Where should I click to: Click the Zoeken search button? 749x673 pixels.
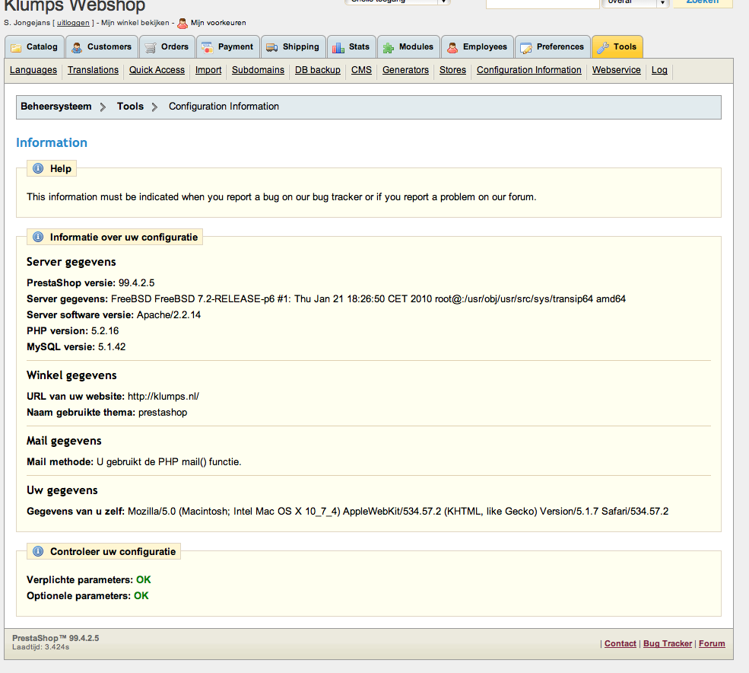703,3
